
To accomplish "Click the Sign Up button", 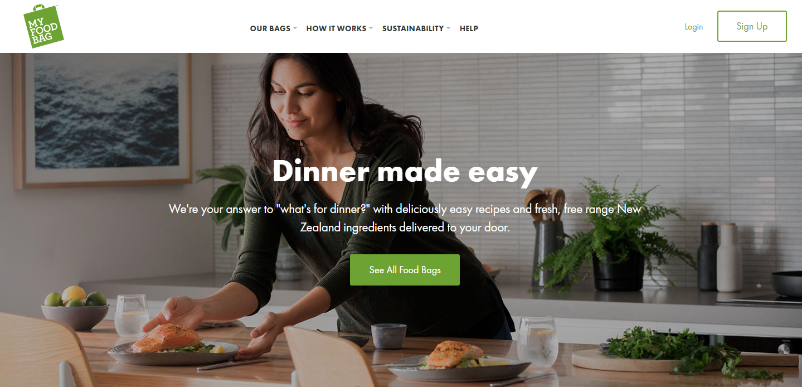I will tap(752, 26).
